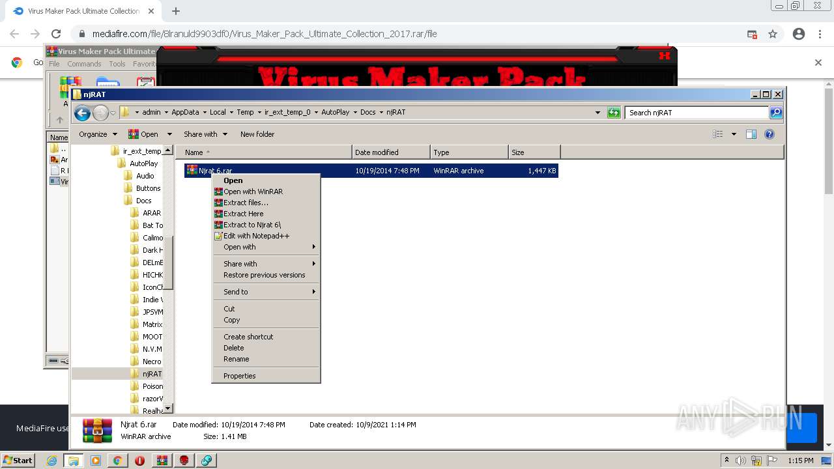Bookmark page with Chrome star icon

click(x=773, y=34)
